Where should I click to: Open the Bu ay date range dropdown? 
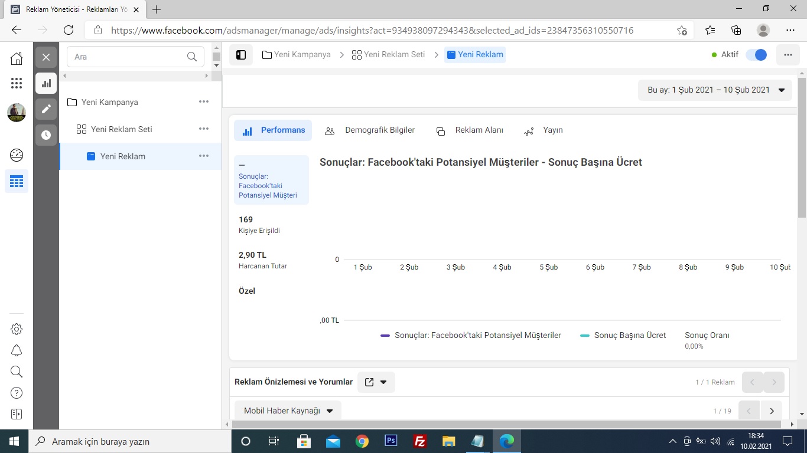pos(715,90)
